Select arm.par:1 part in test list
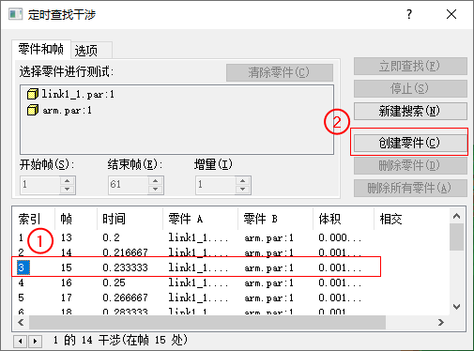The width and height of the screenshot is (474, 351). click(59, 110)
